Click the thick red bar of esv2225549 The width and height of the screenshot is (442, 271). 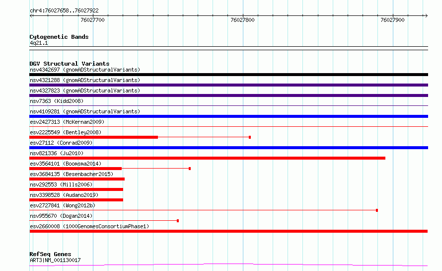tap(93, 137)
